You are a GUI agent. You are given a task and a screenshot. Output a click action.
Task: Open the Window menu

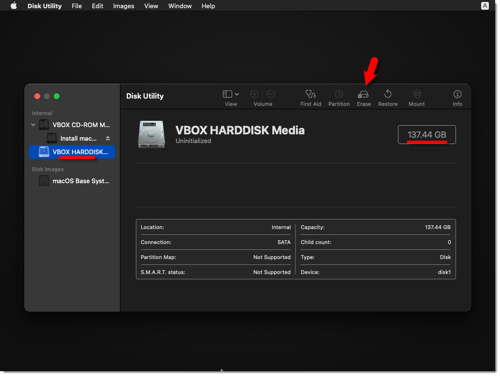[180, 6]
